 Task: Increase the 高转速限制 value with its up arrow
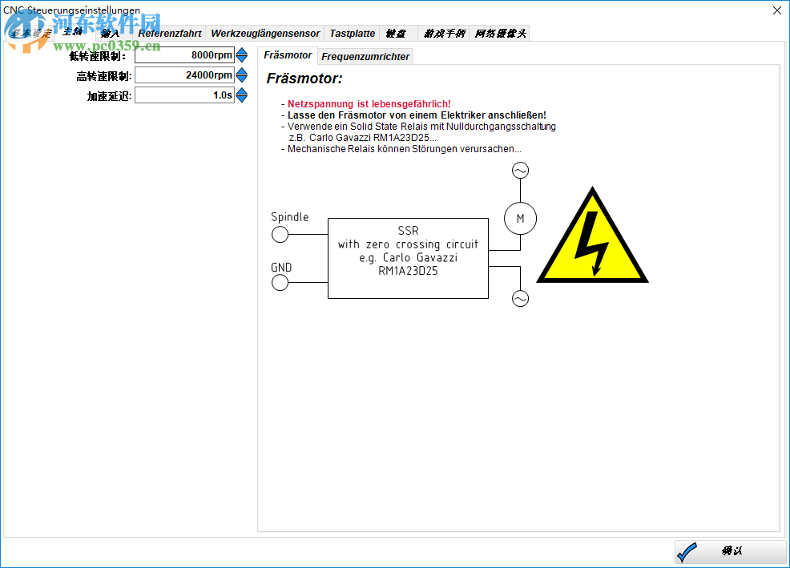pyautogui.click(x=242, y=71)
